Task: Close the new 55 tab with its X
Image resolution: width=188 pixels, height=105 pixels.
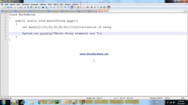Action: click(x=97, y=11)
